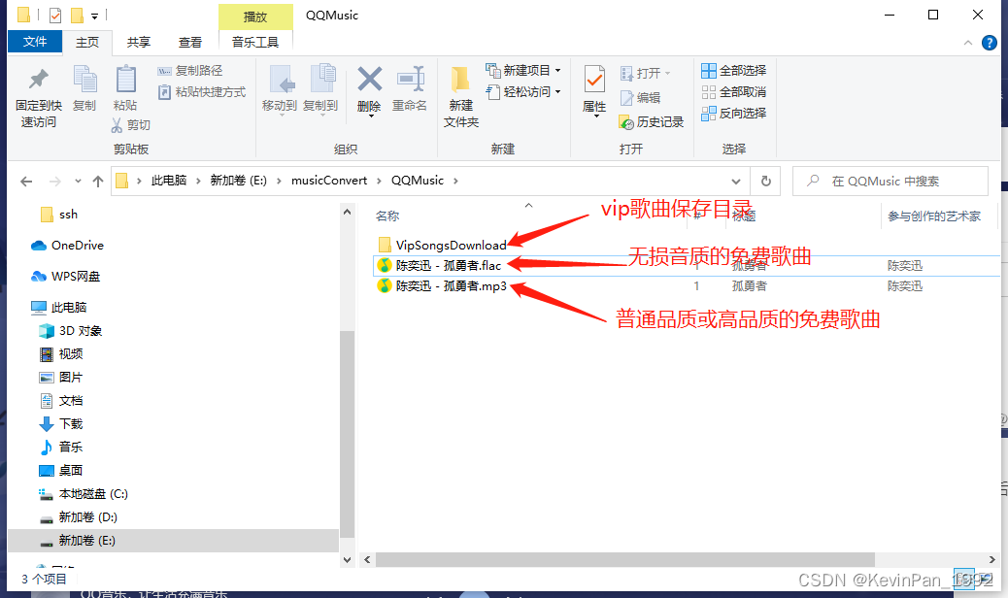This screenshot has width=1008, height=598.
Task: Click 新加卷 (E:) in address path
Action: [x=239, y=181]
